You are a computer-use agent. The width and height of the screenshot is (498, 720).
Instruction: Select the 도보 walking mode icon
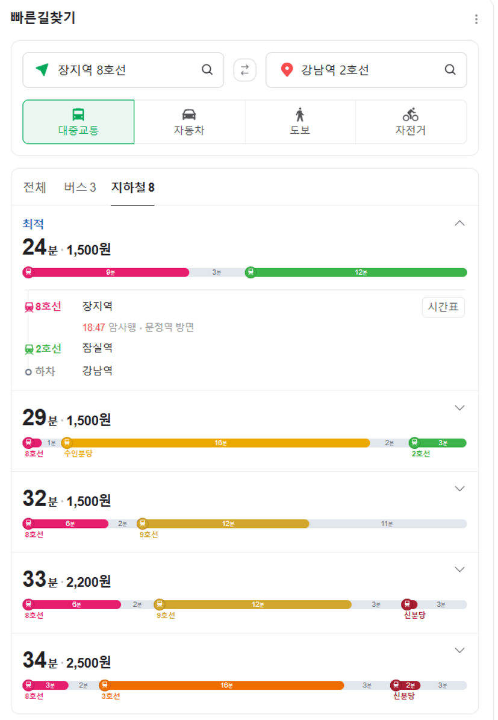pyautogui.click(x=300, y=114)
